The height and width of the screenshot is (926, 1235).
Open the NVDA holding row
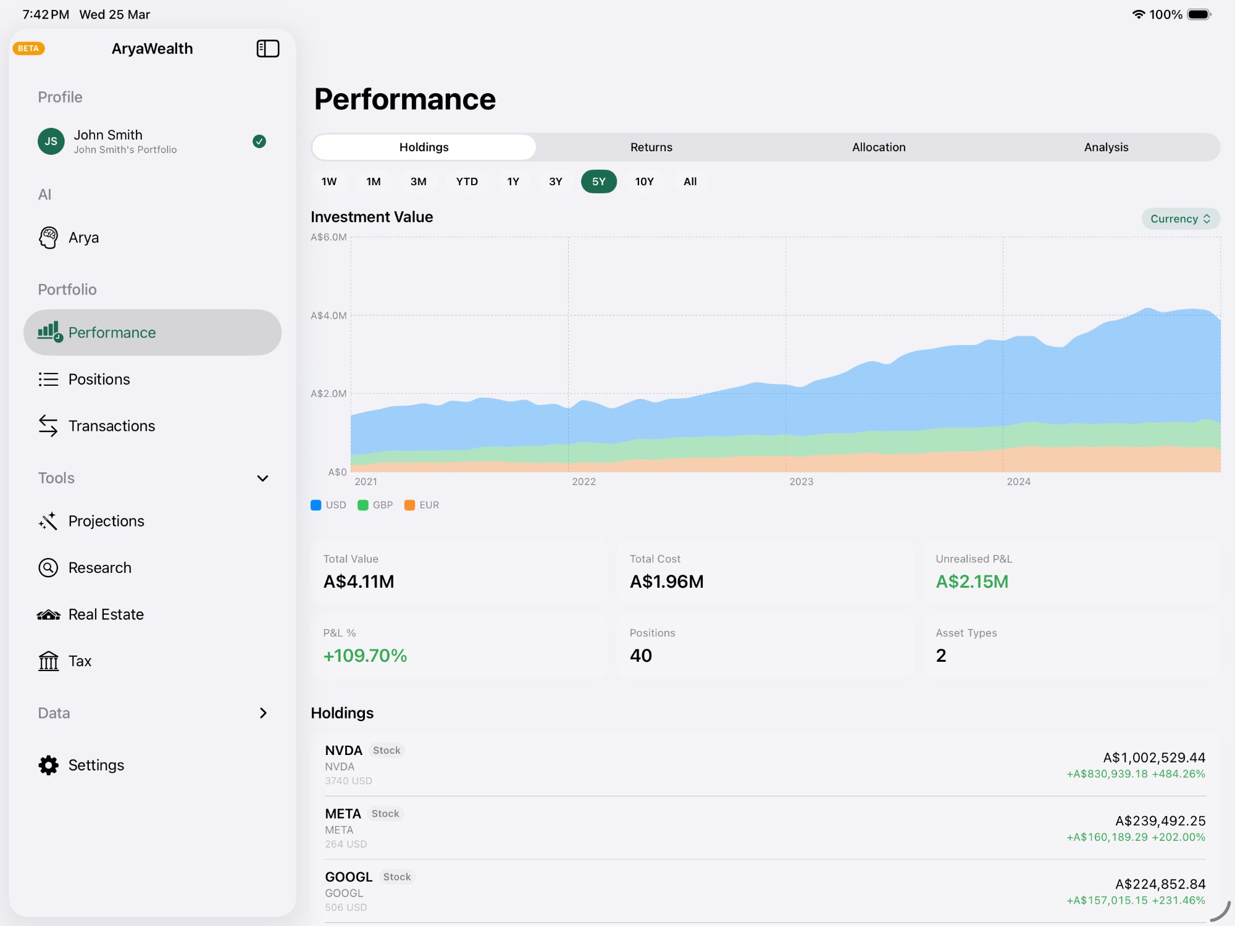click(764, 764)
